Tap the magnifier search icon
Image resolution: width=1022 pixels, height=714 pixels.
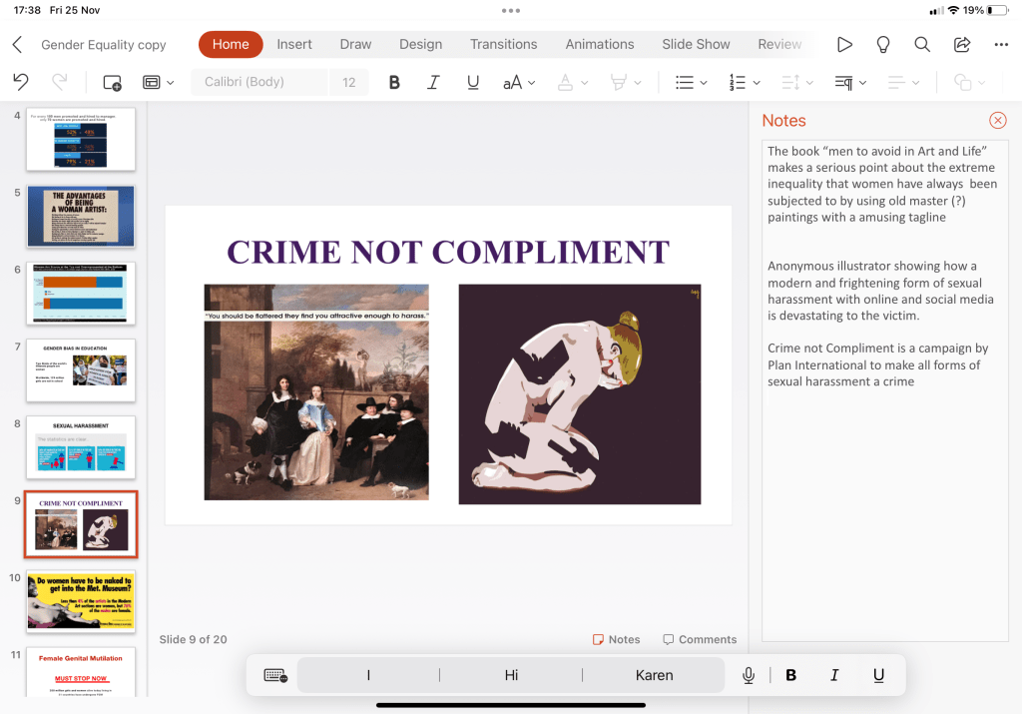[x=922, y=44]
